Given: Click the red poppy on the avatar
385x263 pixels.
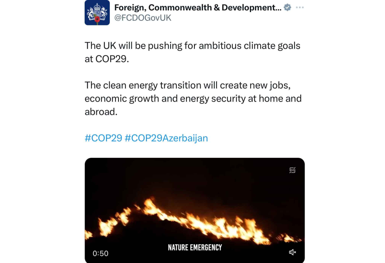Looking at the screenshot, I should tap(98, 20).
